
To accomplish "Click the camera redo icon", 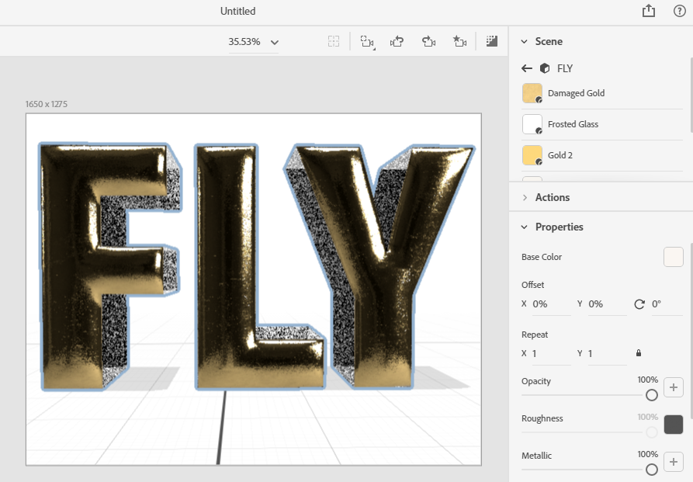I will click(x=428, y=42).
